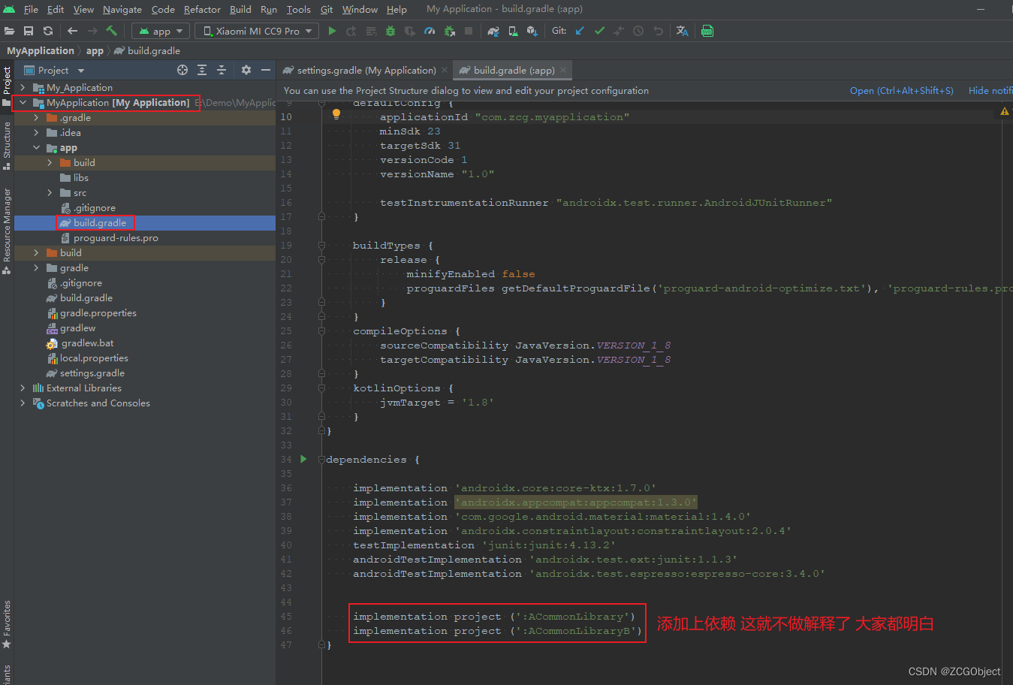Open the Device Manager phone icon

click(x=513, y=31)
